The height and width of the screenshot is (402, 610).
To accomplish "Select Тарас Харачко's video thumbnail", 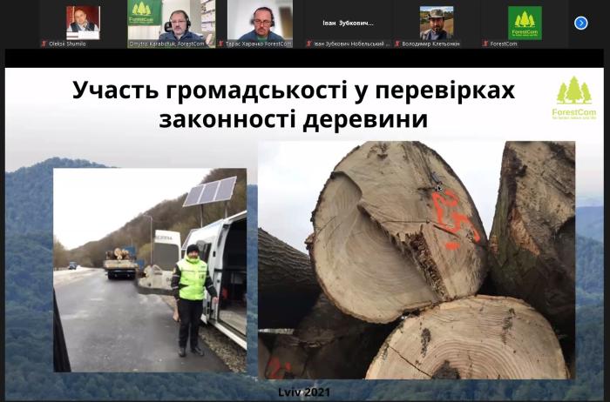I will (260, 21).
